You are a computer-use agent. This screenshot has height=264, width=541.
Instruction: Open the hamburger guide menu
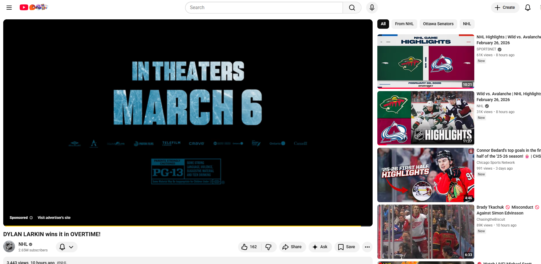pyautogui.click(x=9, y=8)
